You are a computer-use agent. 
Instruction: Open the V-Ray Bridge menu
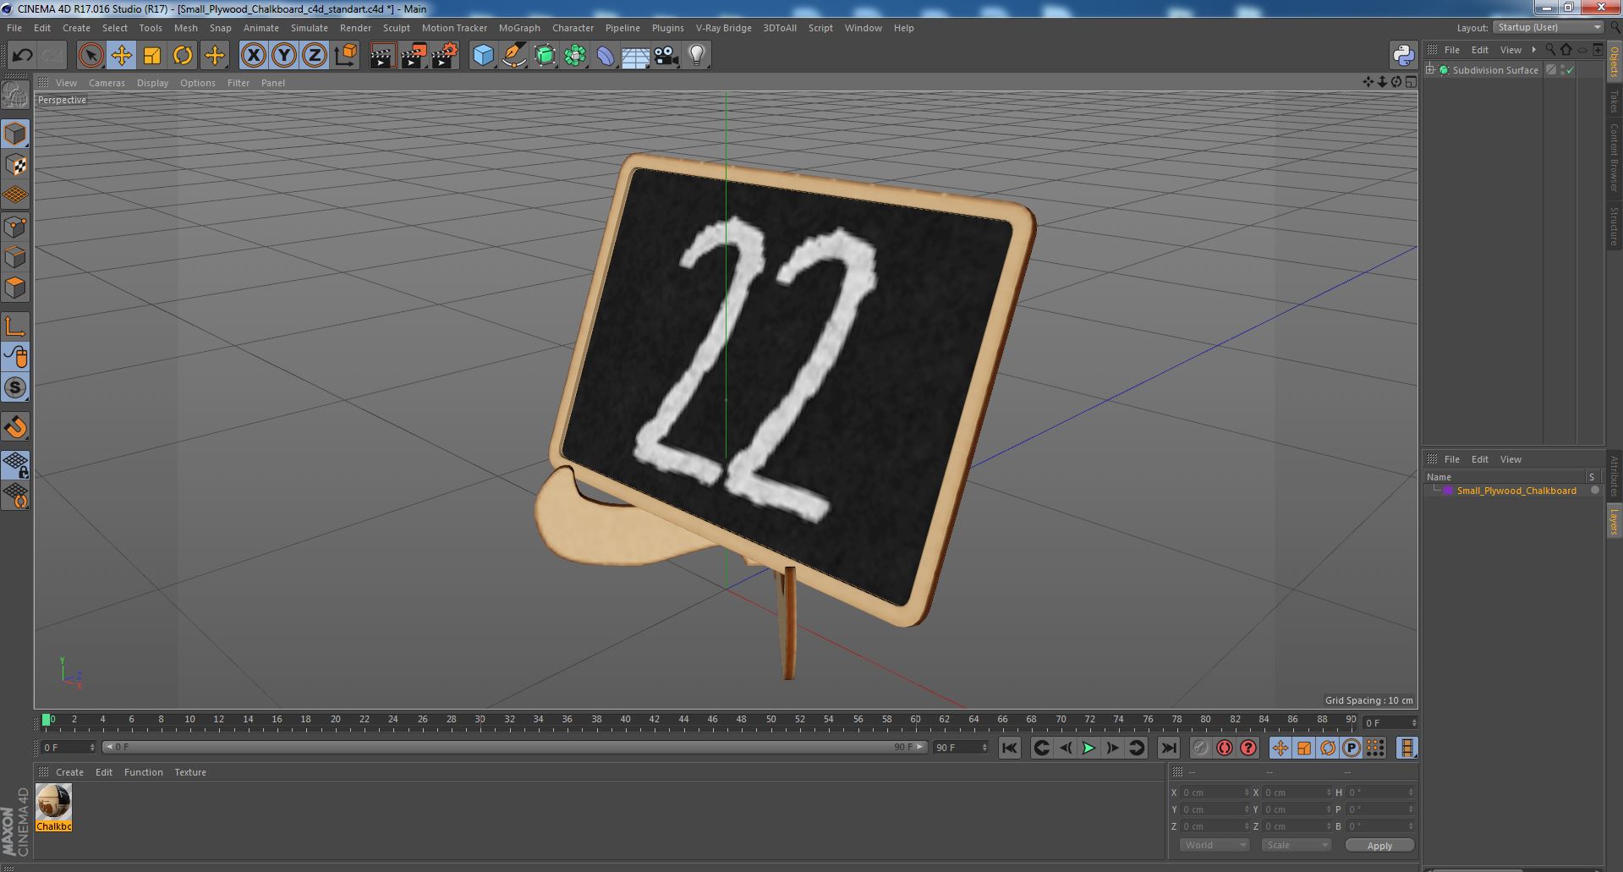click(723, 28)
